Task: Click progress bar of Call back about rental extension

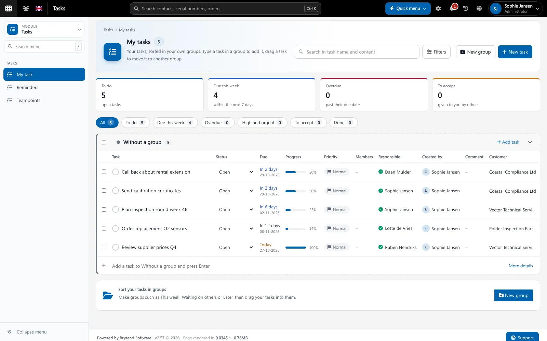Action: click(x=295, y=172)
